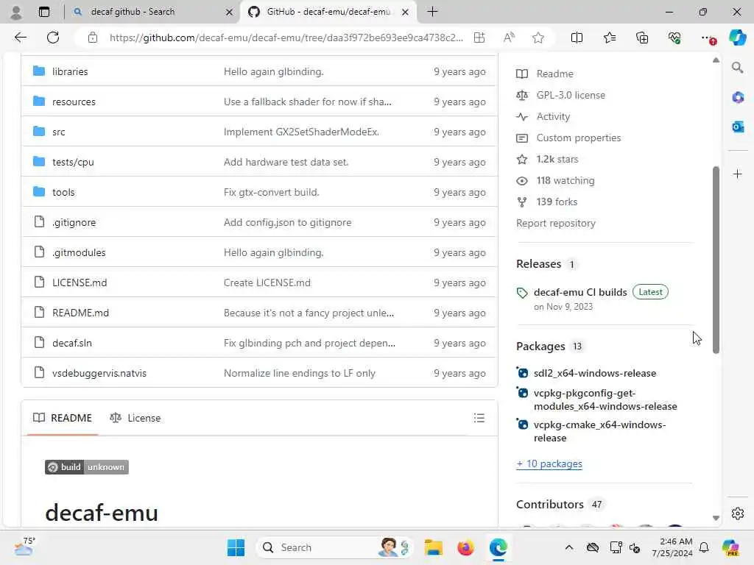
Task: Open the tests/cpu folder
Action: click(x=73, y=163)
